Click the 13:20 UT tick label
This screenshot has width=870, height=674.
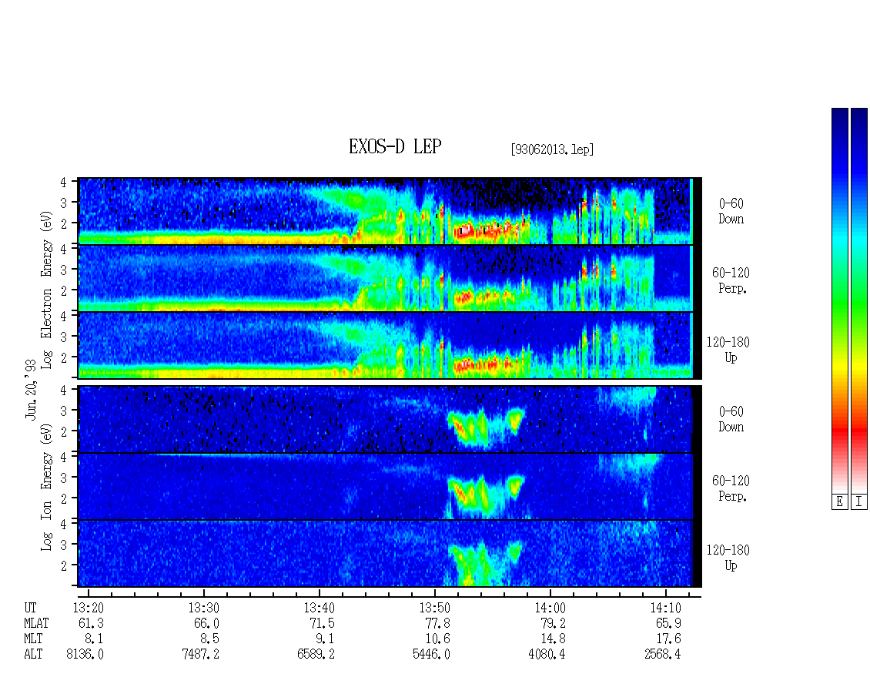coord(89,608)
